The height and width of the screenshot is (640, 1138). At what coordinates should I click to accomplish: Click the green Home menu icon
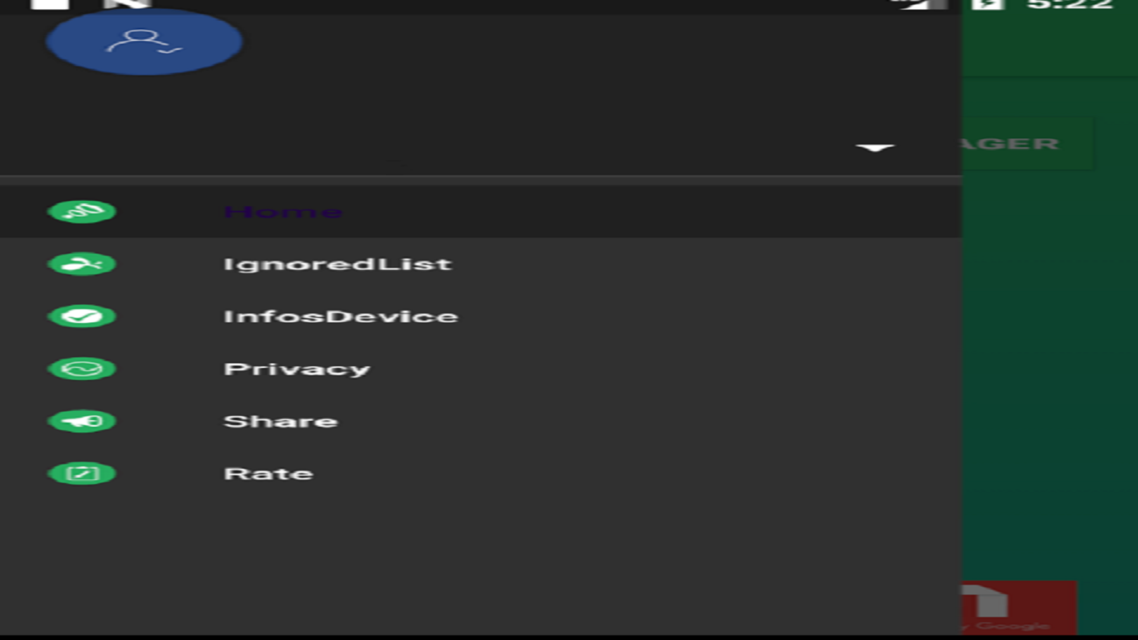pyautogui.click(x=82, y=212)
